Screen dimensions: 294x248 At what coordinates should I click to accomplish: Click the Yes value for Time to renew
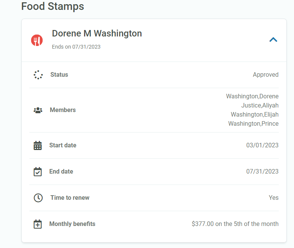click(273, 197)
